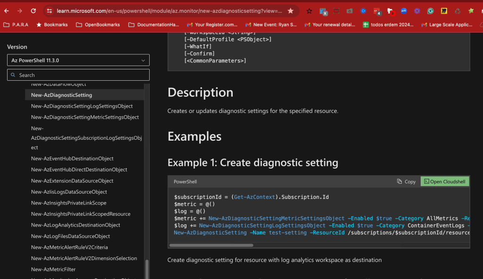Open New-AzLogAnalyticsDestinationObject in sidebar
The image size is (483, 279).
[76, 225]
